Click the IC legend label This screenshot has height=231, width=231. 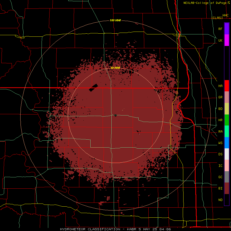coord(220,166)
